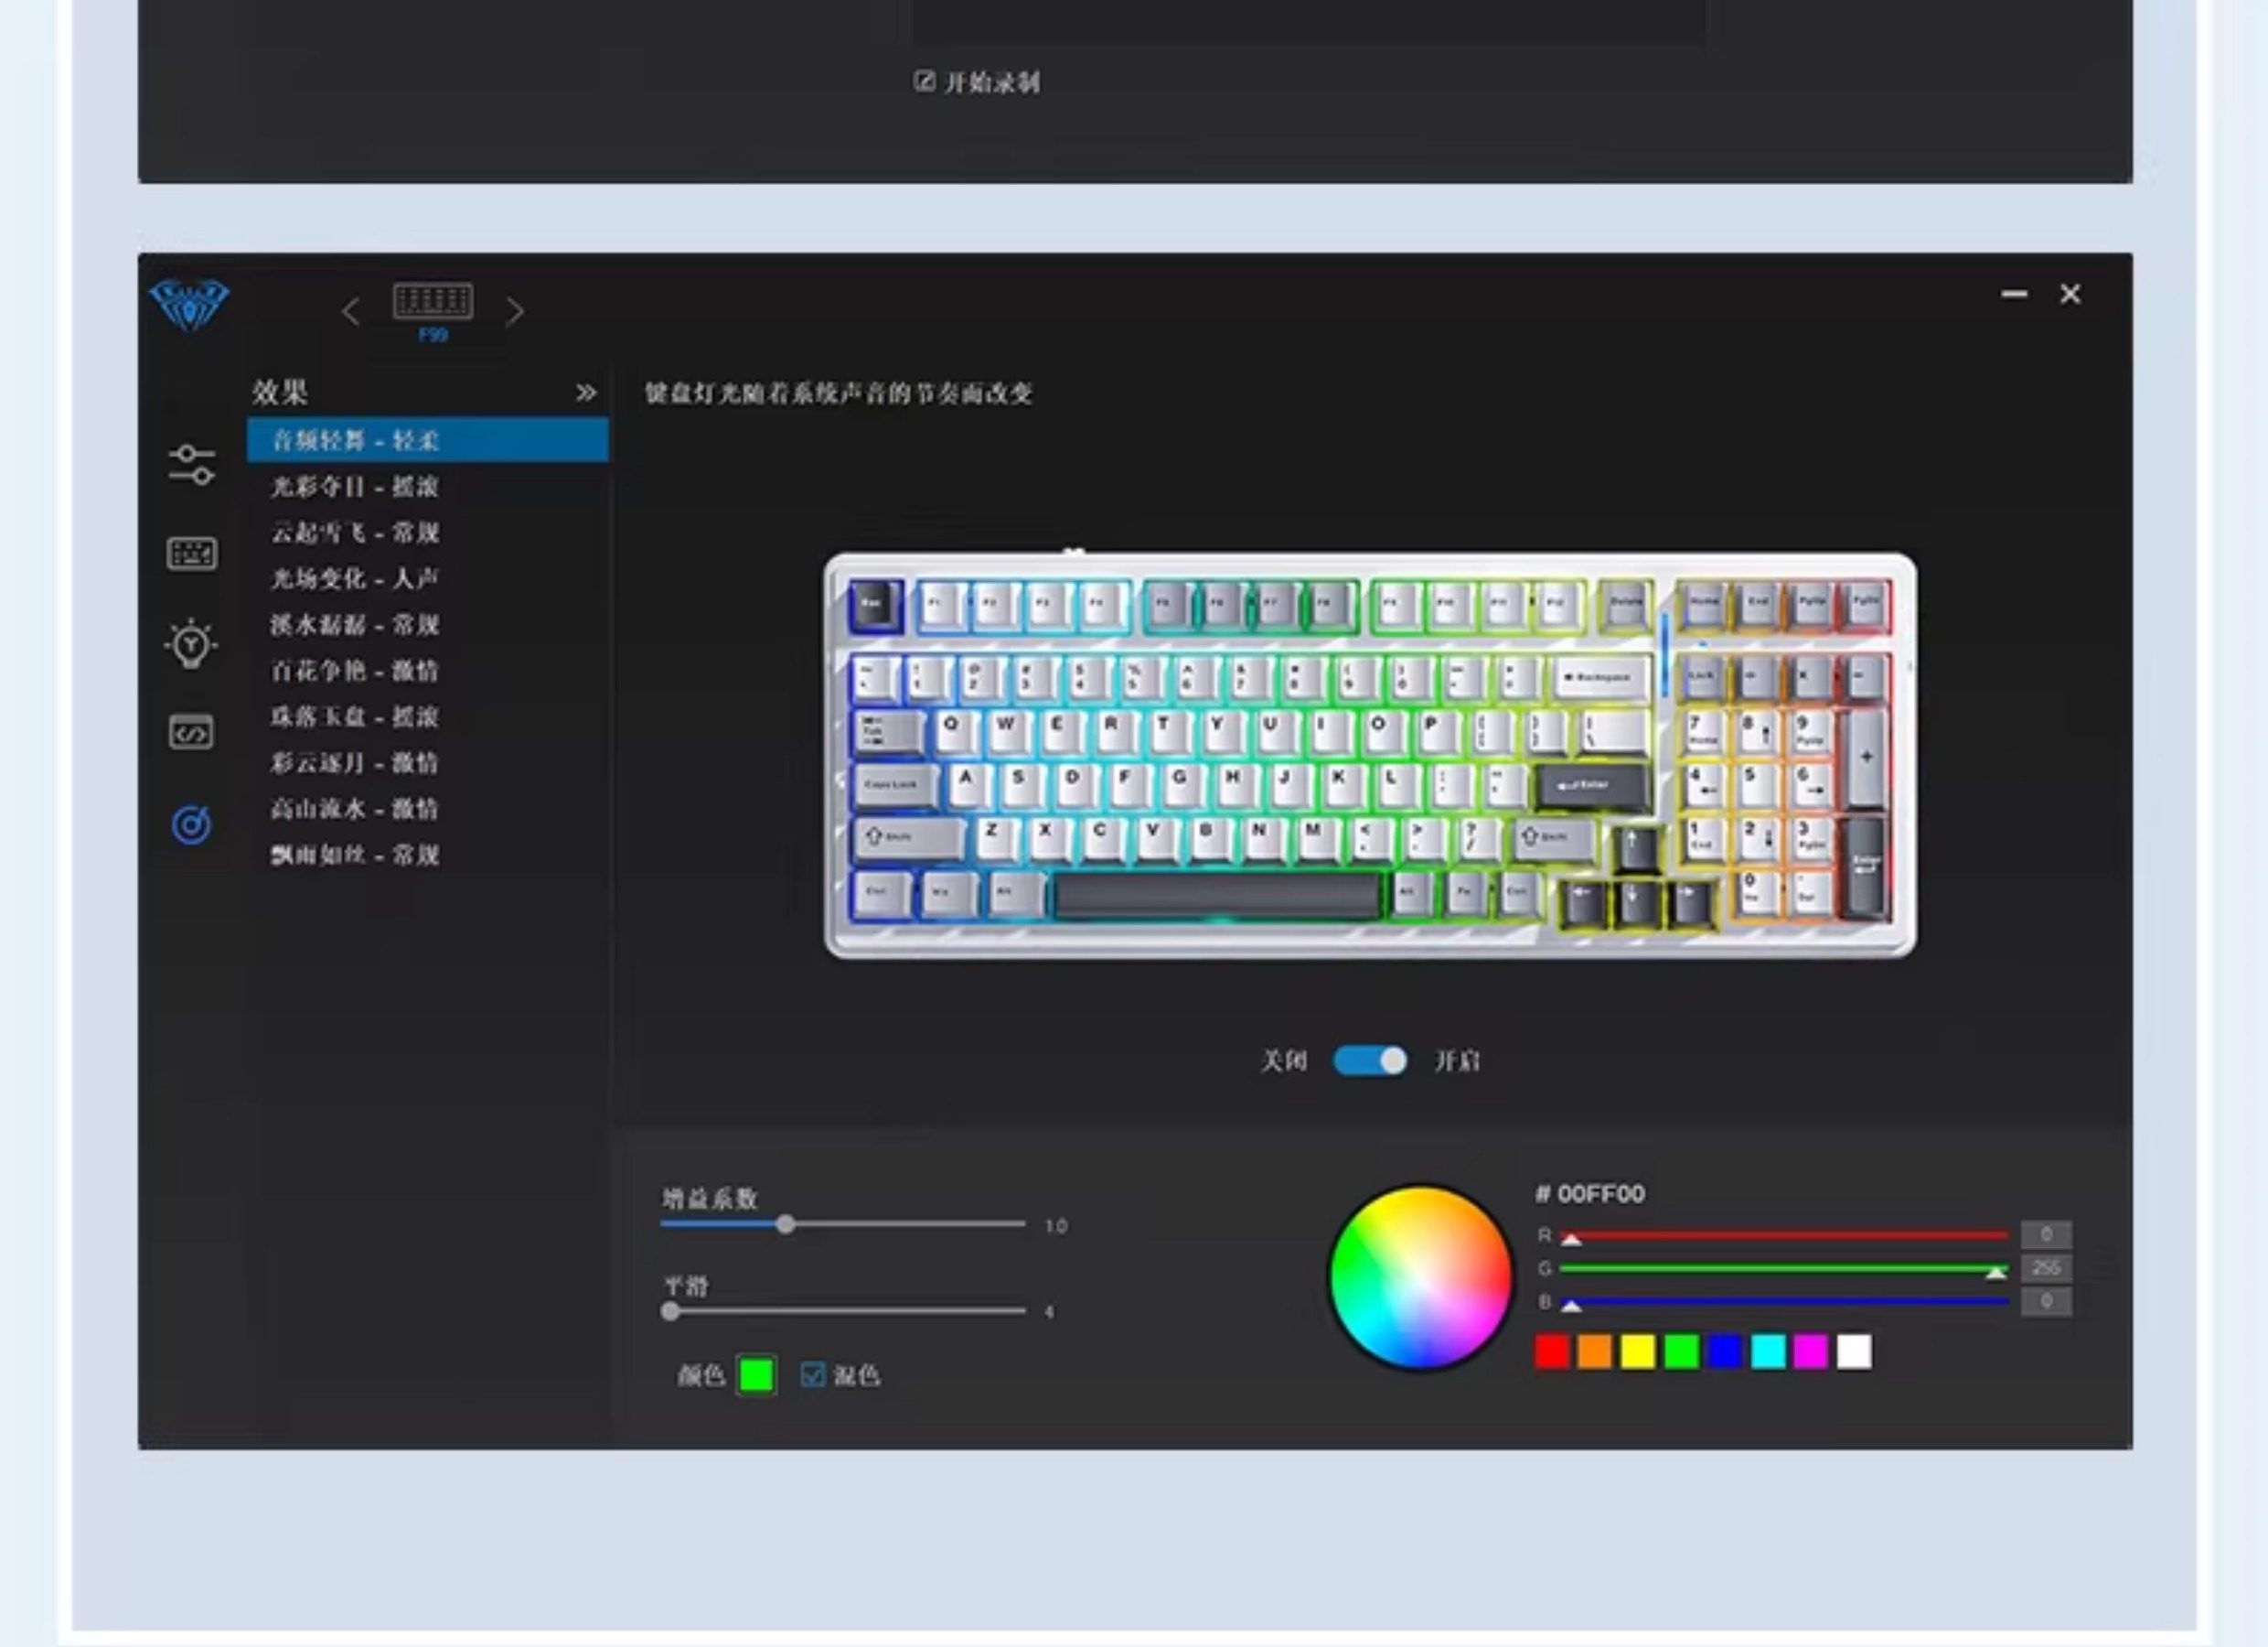Open the sliders settings sidebar icon
This screenshot has height=1647, width=2268.
tap(191, 466)
